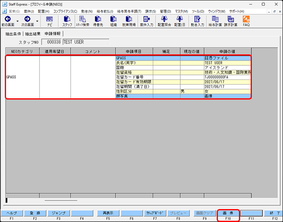Select the 性別区分 row
The image size is (283, 222).
[183, 91]
